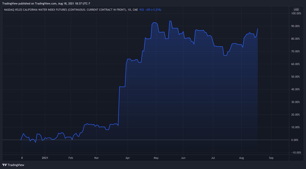Select the Sep label on time axis
This screenshot has width=306, height=169.
coord(271,158)
